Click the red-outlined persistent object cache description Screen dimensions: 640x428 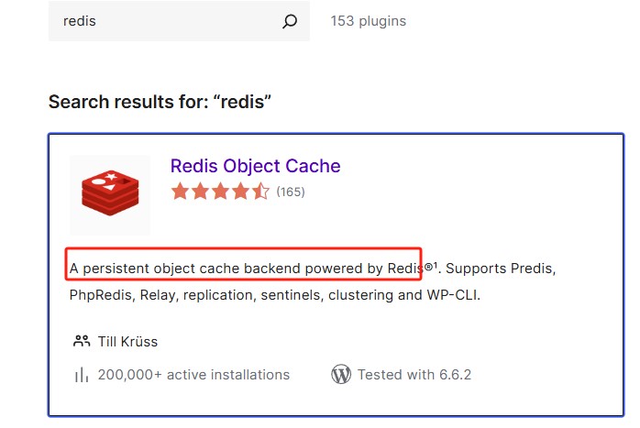(x=243, y=264)
